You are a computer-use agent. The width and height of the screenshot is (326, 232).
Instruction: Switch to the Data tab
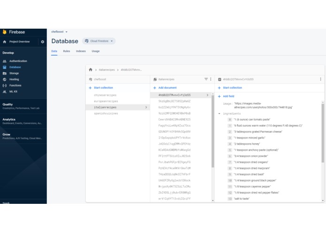pos(54,51)
